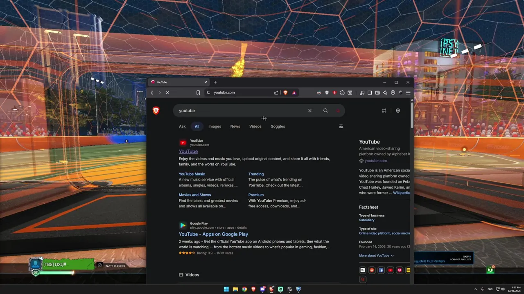Open the YouTube Music sublink
The height and width of the screenshot is (294, 524).
192,174
